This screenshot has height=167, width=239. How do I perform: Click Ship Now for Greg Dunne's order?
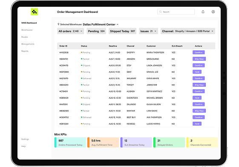click(x=199, y=59)
